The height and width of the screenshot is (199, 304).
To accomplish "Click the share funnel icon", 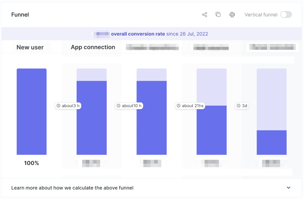I will click(x=204, y=15).
